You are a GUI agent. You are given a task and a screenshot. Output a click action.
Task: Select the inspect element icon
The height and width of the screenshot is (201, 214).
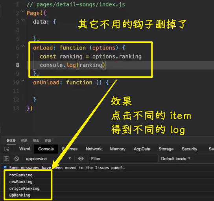coord(7,149)
